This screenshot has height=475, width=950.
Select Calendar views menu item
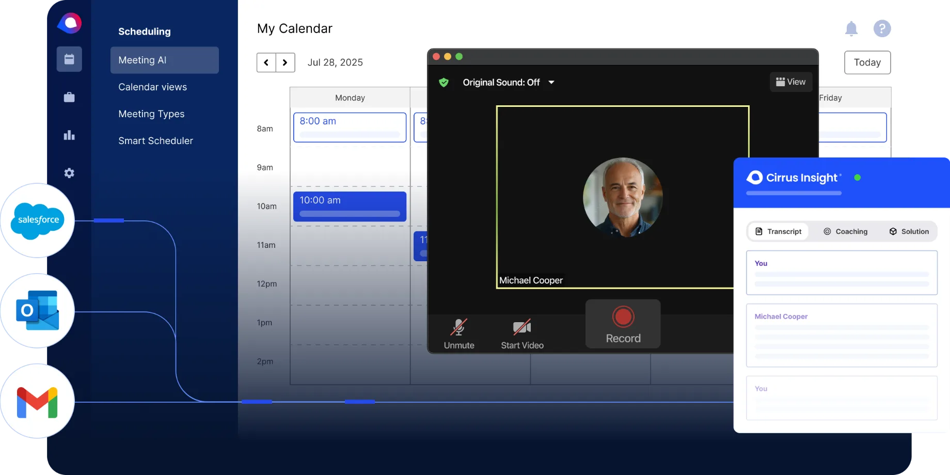tap(153, 87)
